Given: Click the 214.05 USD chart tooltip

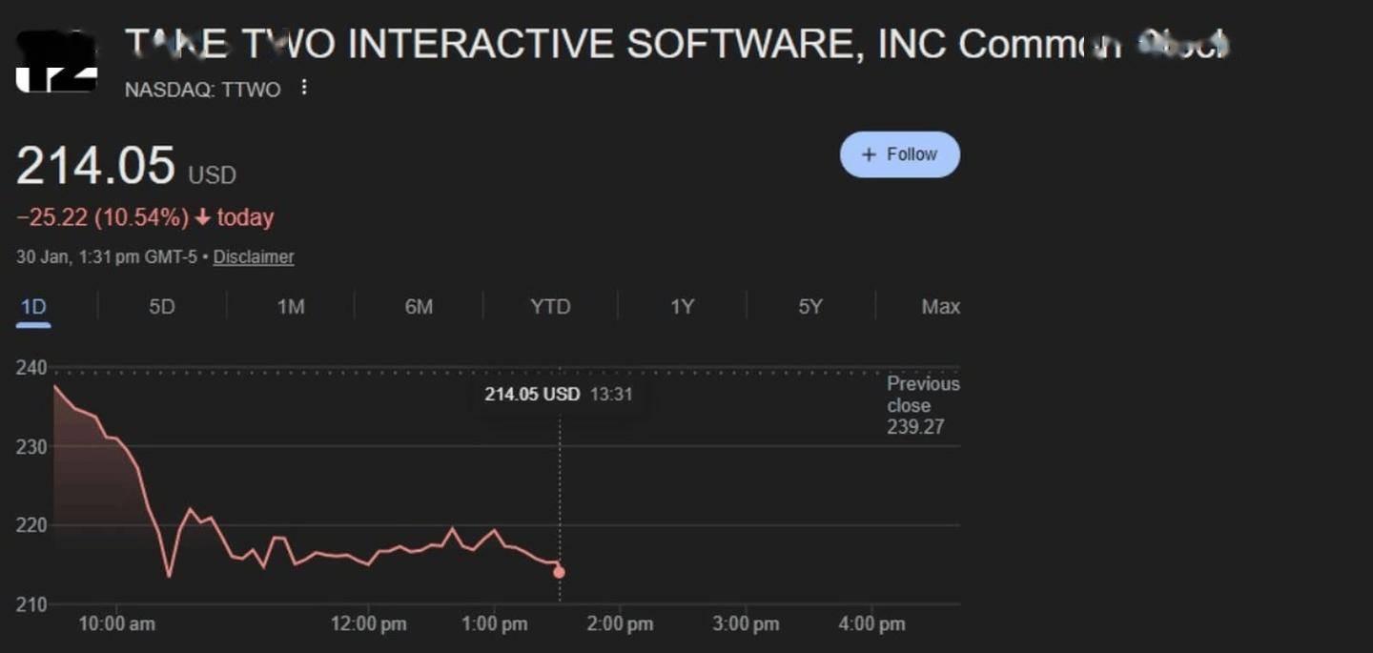Looking at the screenshot, I should [558, 394].
